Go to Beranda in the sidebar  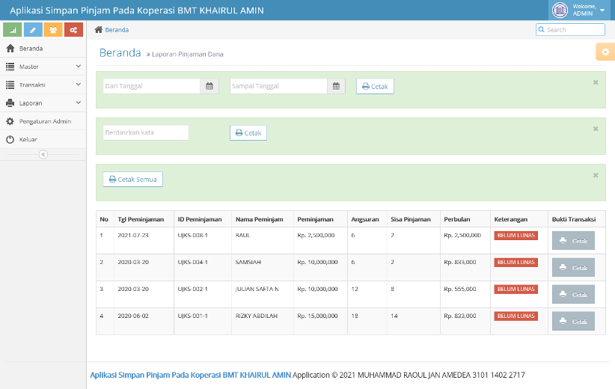[x=43, y=48]
